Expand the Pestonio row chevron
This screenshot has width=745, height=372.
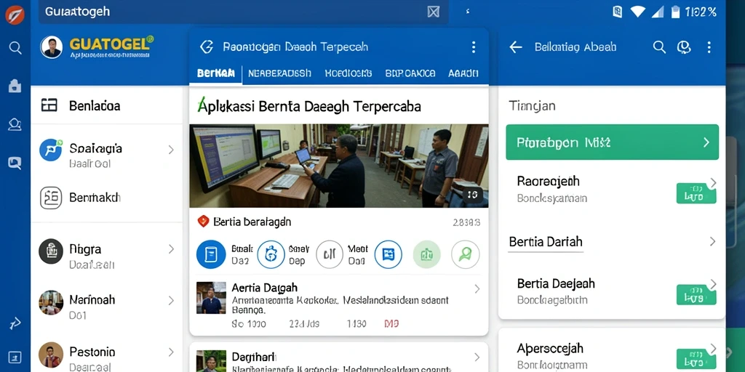click(x=171, y=352)
